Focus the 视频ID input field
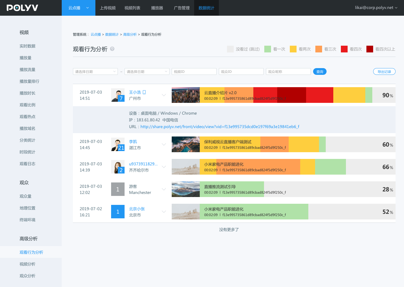404x287 pixels. 194,71
